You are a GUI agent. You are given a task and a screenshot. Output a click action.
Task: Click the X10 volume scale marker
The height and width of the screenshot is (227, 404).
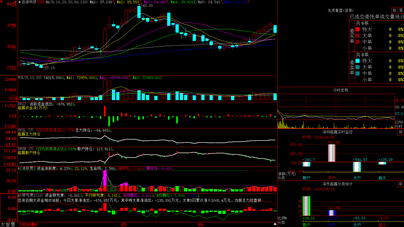click(x=14, y=99)
